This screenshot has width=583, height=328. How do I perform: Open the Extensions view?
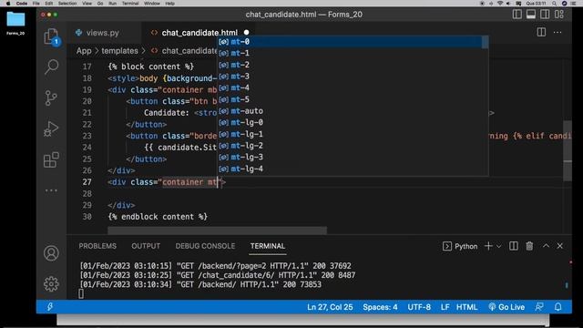[51, 160]
